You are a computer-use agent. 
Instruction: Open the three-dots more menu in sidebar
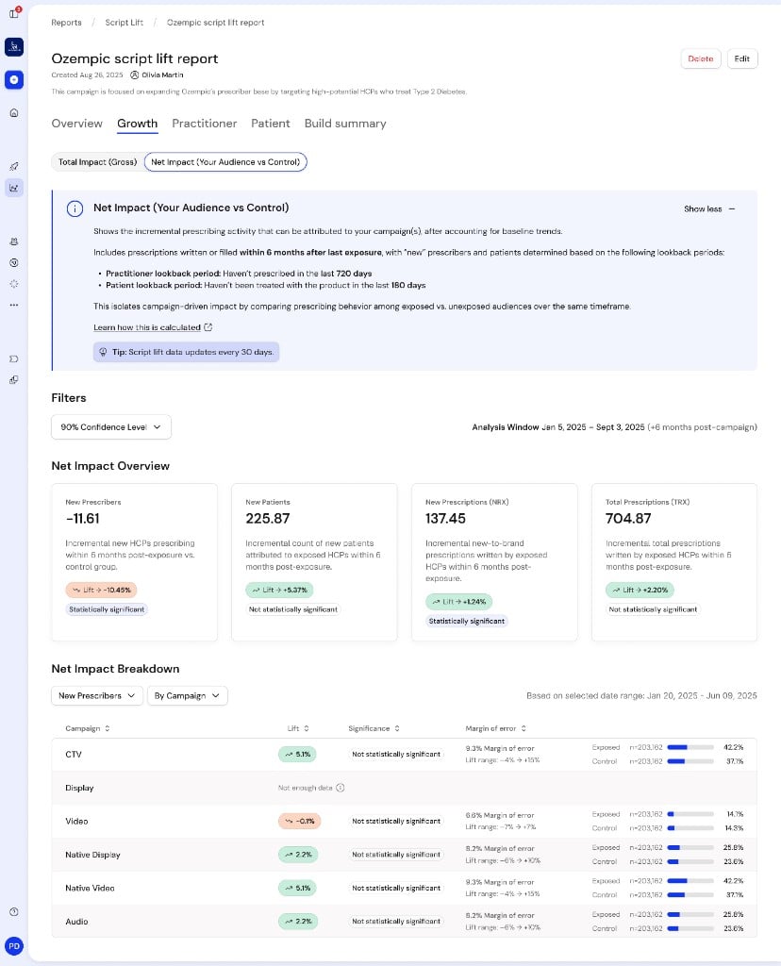point(14,305)
